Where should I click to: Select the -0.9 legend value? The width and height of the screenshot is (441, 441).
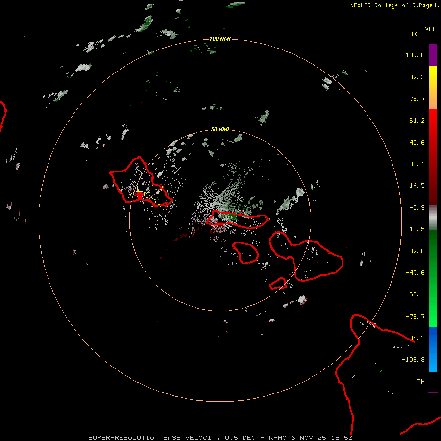coord(417,208)
